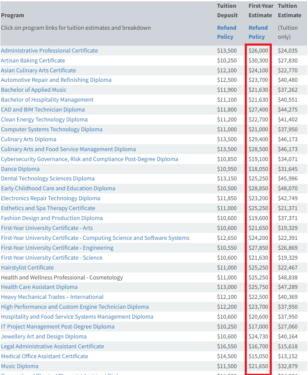Click the Artisan Baking Certificate link
308x375 pixels.
tap(33, 61)
